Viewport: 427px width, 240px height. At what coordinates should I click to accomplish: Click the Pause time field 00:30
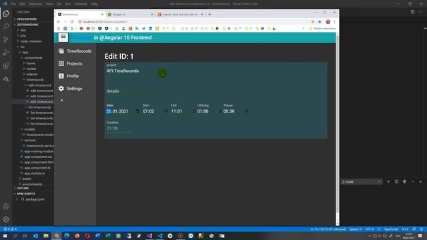click(229, 111)
